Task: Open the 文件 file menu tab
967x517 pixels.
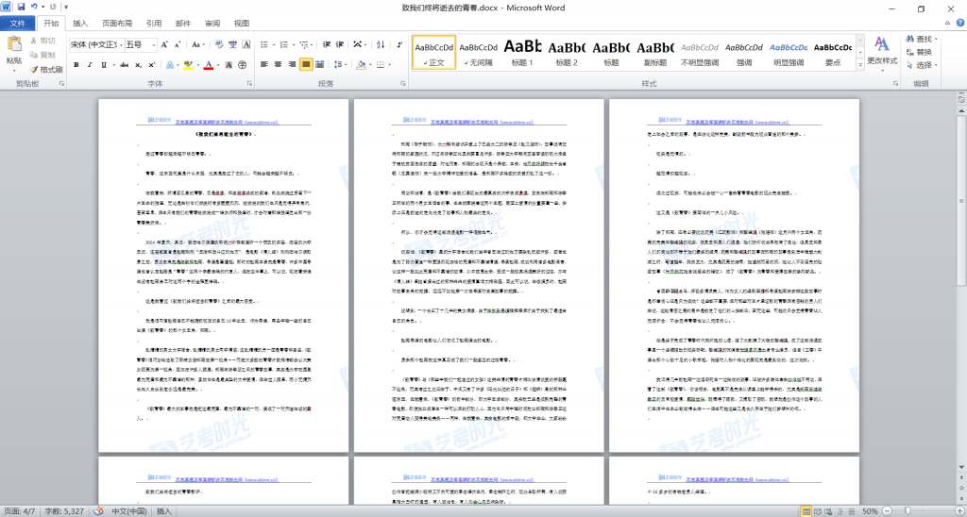Action: pos(18,23)
